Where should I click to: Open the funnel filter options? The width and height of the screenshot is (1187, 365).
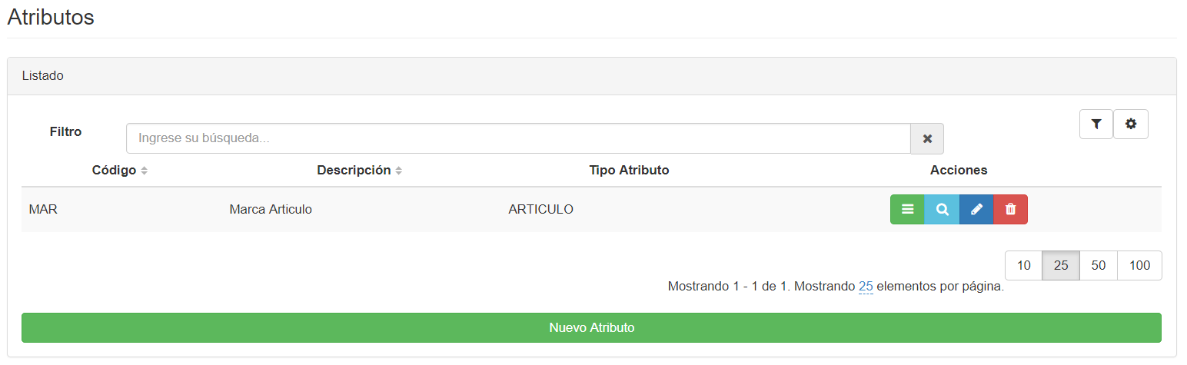[x=1096, y=124]
